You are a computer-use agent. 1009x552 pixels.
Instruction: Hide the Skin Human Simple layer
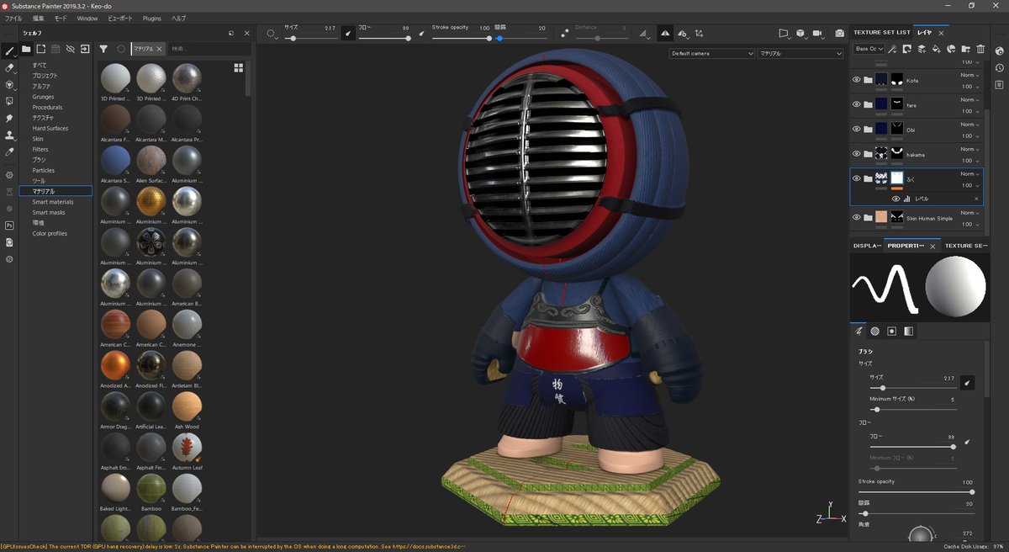click(x=857, y=217)
